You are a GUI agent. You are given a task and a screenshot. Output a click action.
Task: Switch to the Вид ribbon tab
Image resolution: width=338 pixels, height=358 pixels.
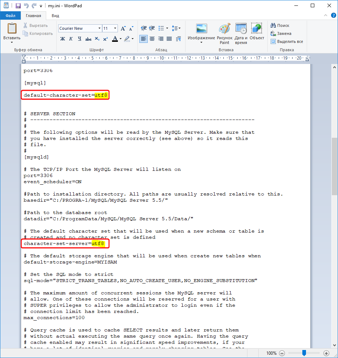click(x=55, y=16)
